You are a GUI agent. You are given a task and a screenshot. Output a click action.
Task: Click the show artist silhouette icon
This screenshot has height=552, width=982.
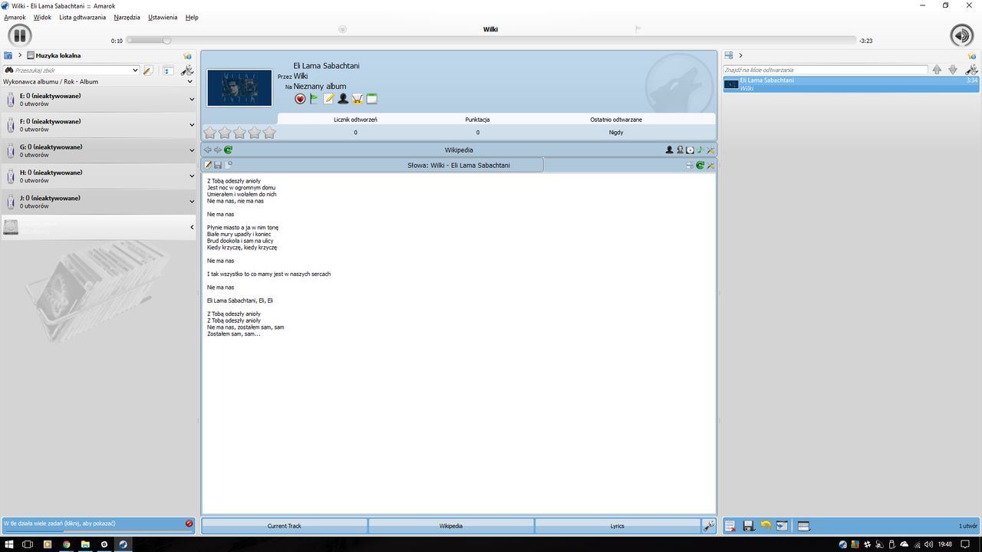[x=343, y=99]
